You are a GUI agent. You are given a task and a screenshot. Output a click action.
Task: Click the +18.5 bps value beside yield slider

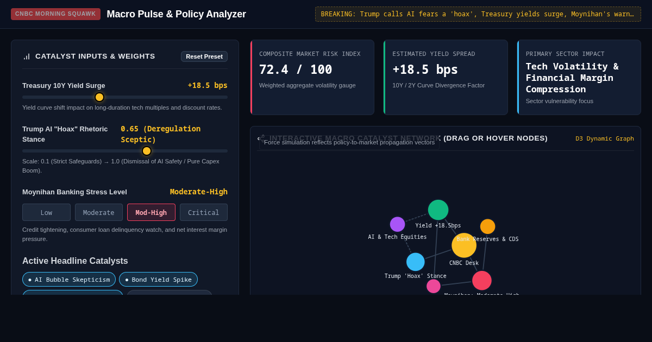pos(208,85)
